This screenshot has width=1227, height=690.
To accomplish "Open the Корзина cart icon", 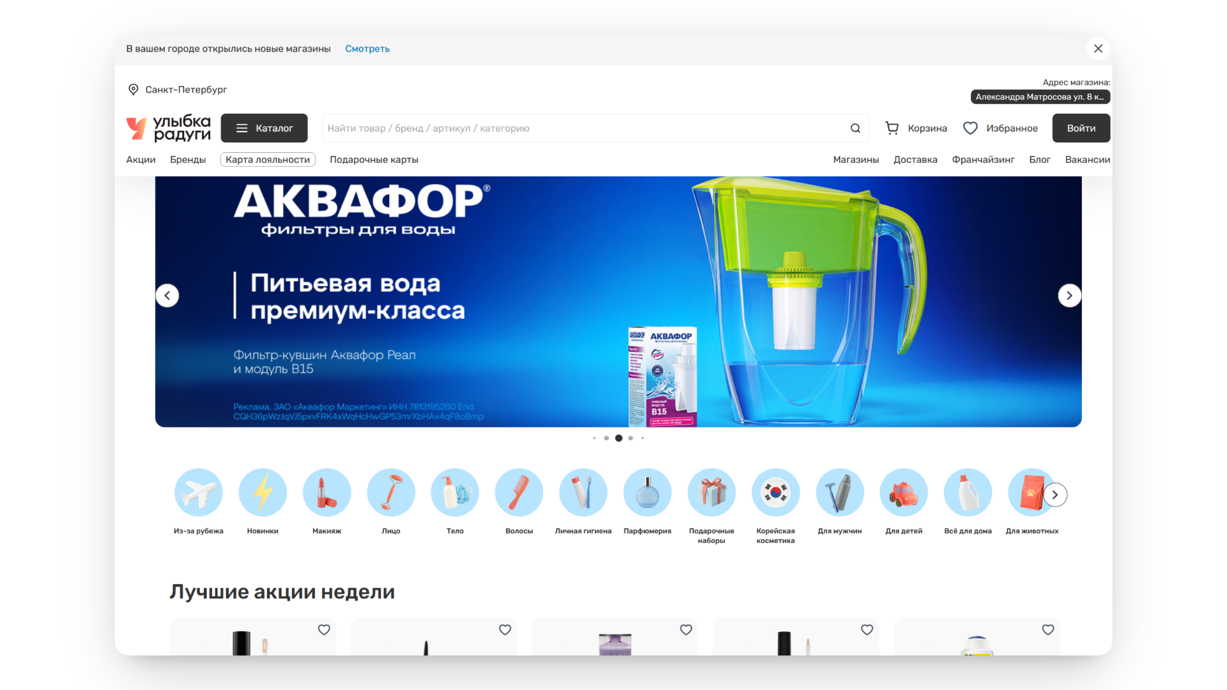I will pos(892,128).
